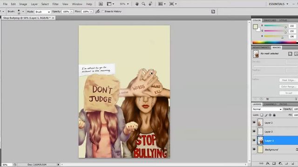Image resolution: width=298 pixels, height=167 pixels.
Task: Hide the Background layer eye
Action: click(x=254, y=149)
